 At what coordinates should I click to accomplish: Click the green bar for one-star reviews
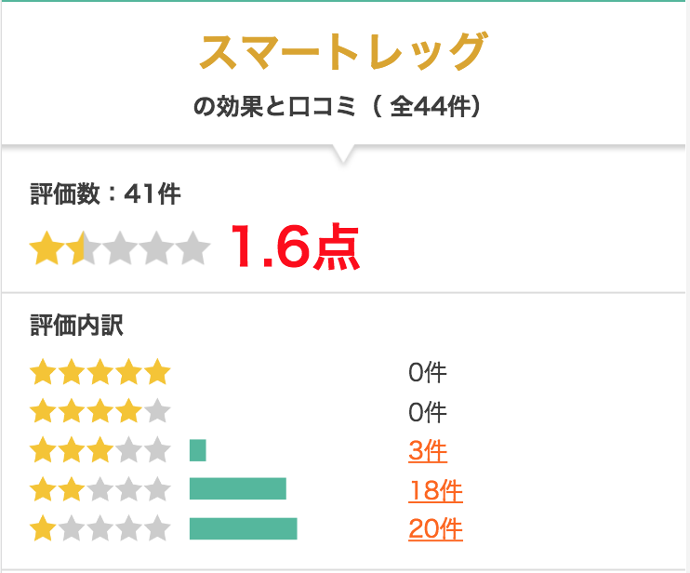pyautogui.click(x=244, y=528)
